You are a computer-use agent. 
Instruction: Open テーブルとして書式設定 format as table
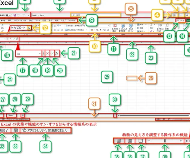123,28
